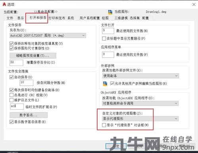
Task: Click the <<未命名配置>> profile name
Action: [x=46, y=12]
